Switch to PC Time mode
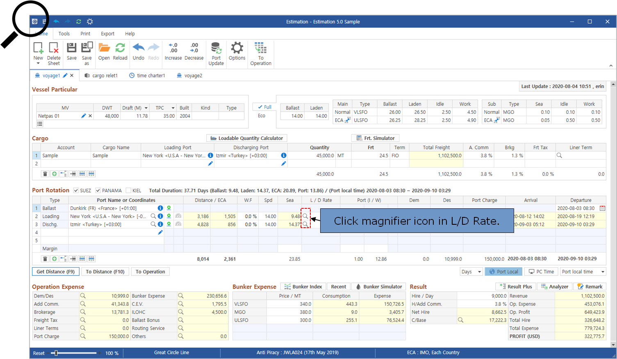Image resolution: width=617 pixels, height=359 pixels. point(541,271)
